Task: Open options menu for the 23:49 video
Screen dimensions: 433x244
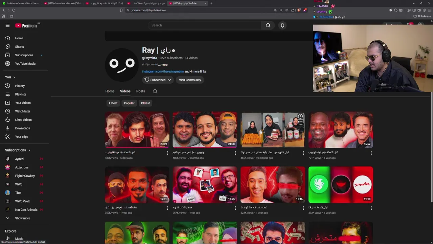Action: [x=167, y=153]
